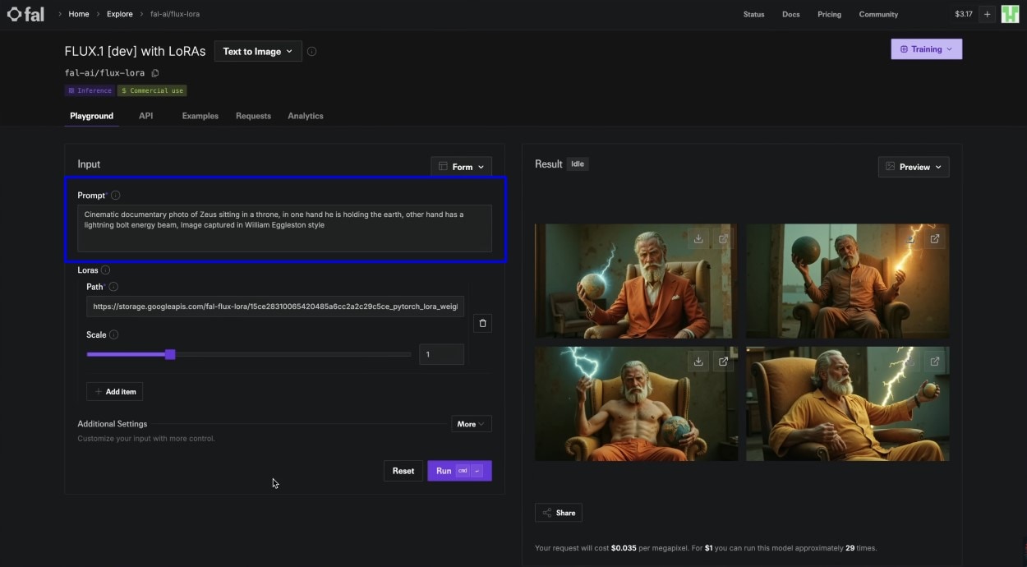Click inside the Prompt text area
Viewport: 1027px width, 567px height.
click(x=284, y=228)
